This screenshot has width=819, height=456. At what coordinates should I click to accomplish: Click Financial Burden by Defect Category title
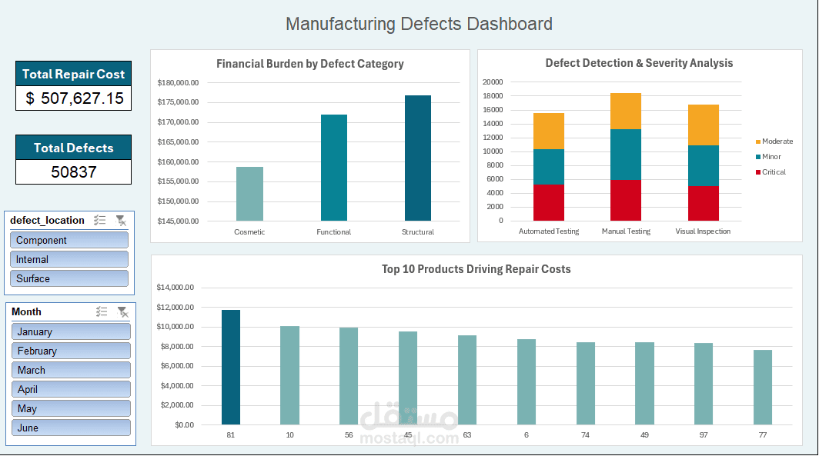310,64
